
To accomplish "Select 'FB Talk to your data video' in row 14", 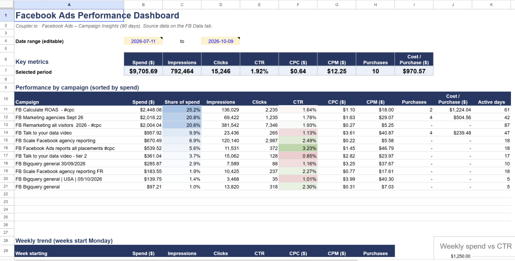I will [x=69, y=133].
